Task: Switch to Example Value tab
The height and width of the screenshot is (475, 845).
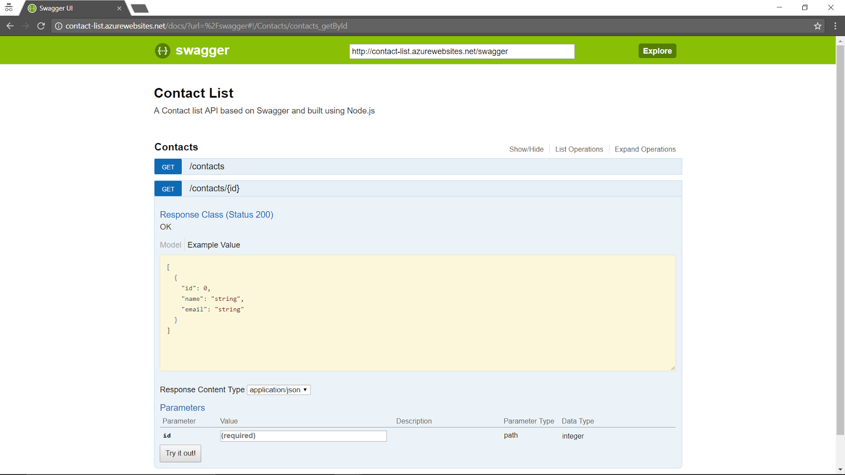Action: click(x=214, y=245)
